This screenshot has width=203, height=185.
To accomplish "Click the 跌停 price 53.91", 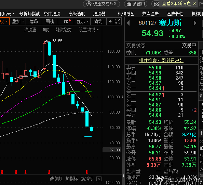I will 190,159.
